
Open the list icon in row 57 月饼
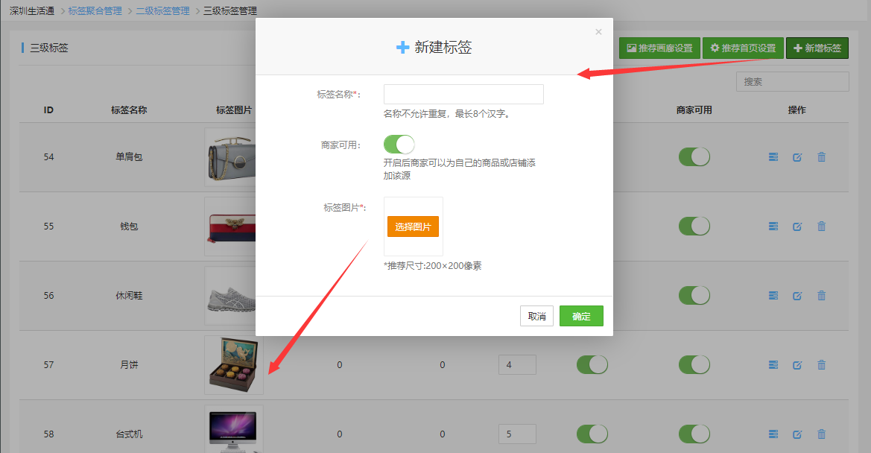tap(773, 365)
